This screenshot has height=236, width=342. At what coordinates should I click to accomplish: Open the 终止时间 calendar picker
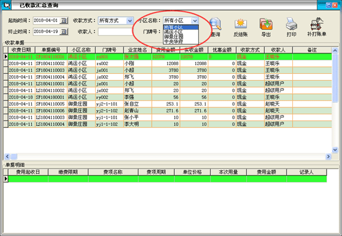click(64, 32)
